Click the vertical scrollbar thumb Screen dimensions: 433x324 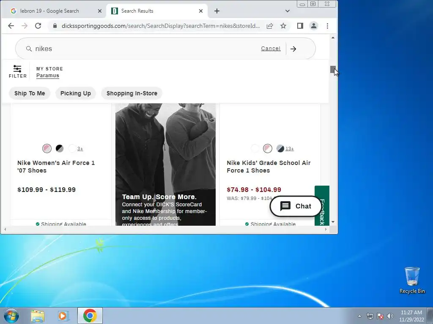pos(333,70)
